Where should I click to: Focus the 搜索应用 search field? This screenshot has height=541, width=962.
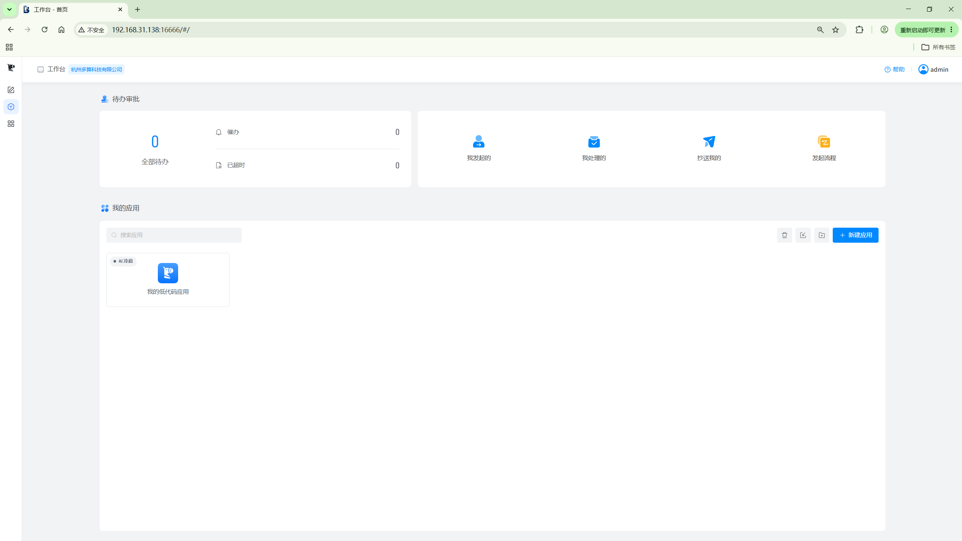pyautogui.click(x=174, y=235)
